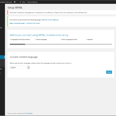Image resolution: width=116 pixels, height=116 pixels.
Task: Go to step 4 Register
Action: 90,39
